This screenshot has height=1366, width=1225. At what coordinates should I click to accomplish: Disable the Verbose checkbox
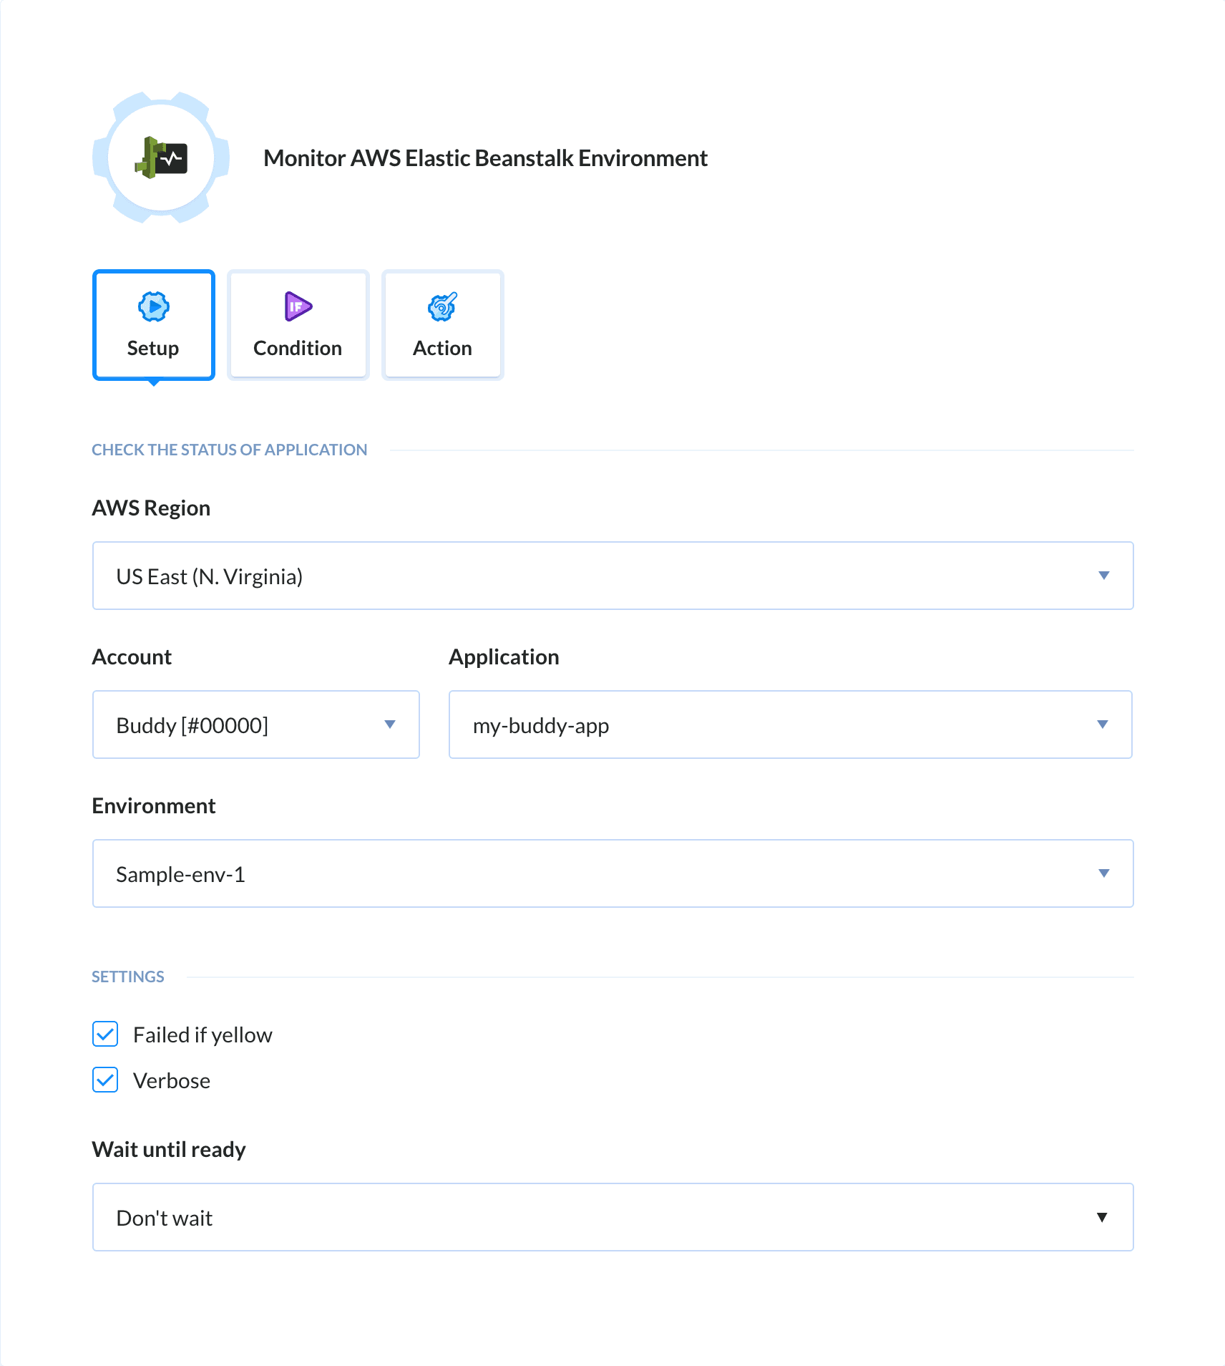coord(104,1080)
